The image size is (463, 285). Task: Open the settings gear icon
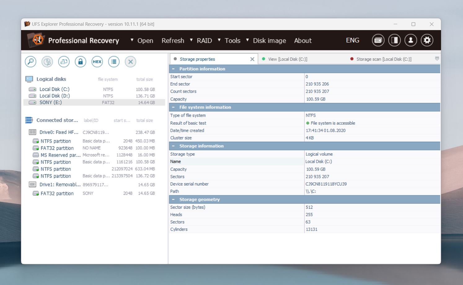click(x=427, y=40)
